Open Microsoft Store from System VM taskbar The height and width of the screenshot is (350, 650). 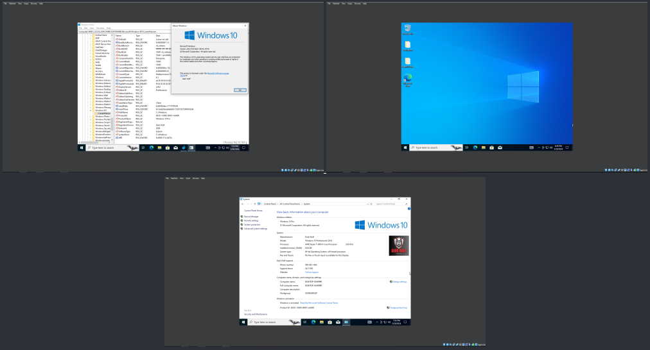pos(329,322)
